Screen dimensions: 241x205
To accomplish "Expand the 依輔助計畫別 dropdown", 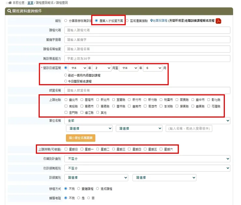I will pos(147,159).
